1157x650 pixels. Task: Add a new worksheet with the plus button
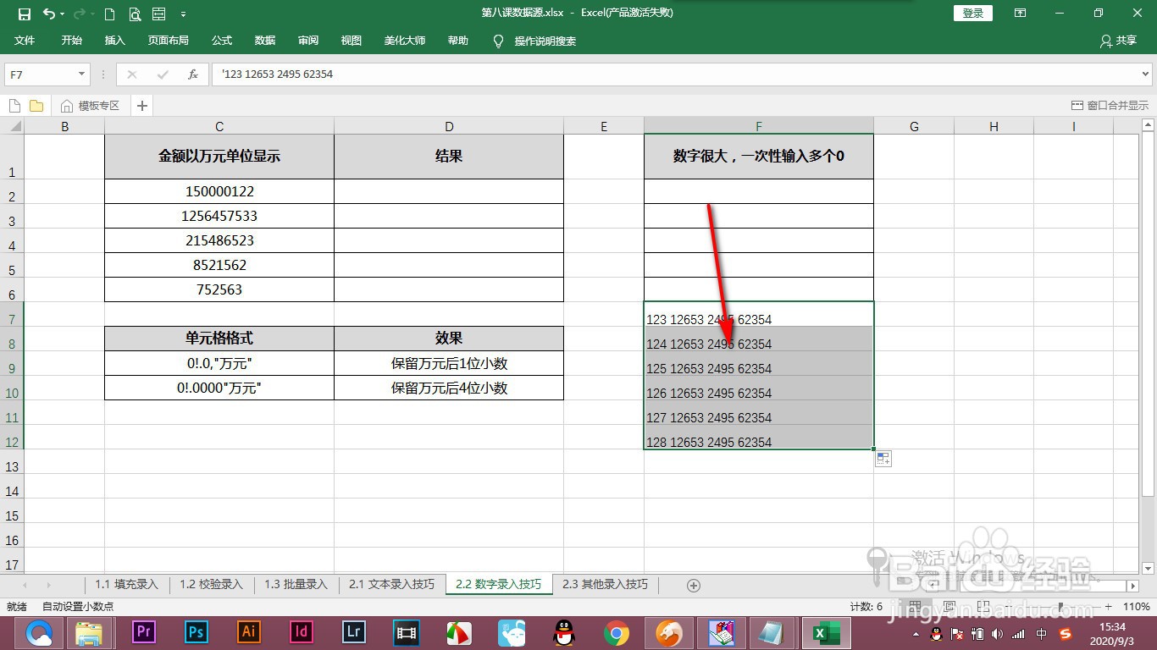(x=693, y=584)
